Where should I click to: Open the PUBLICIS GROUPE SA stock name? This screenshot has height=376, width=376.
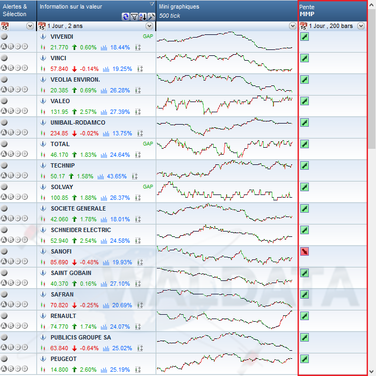(x=81, y=337)
